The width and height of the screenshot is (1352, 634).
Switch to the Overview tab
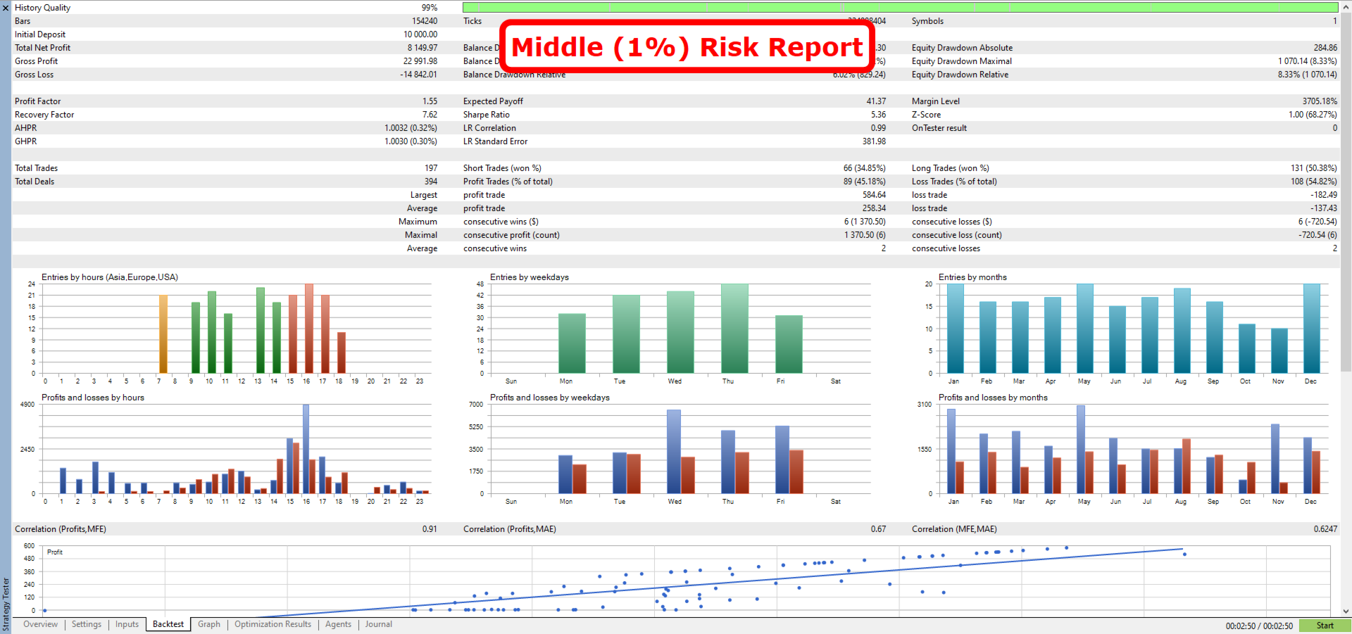(40, 625)
